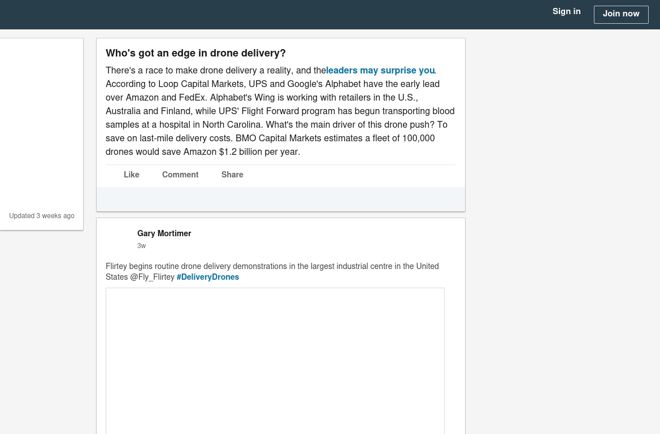Click the Sign in link
This screenshot has width=660, height=434.
point(566,11)
